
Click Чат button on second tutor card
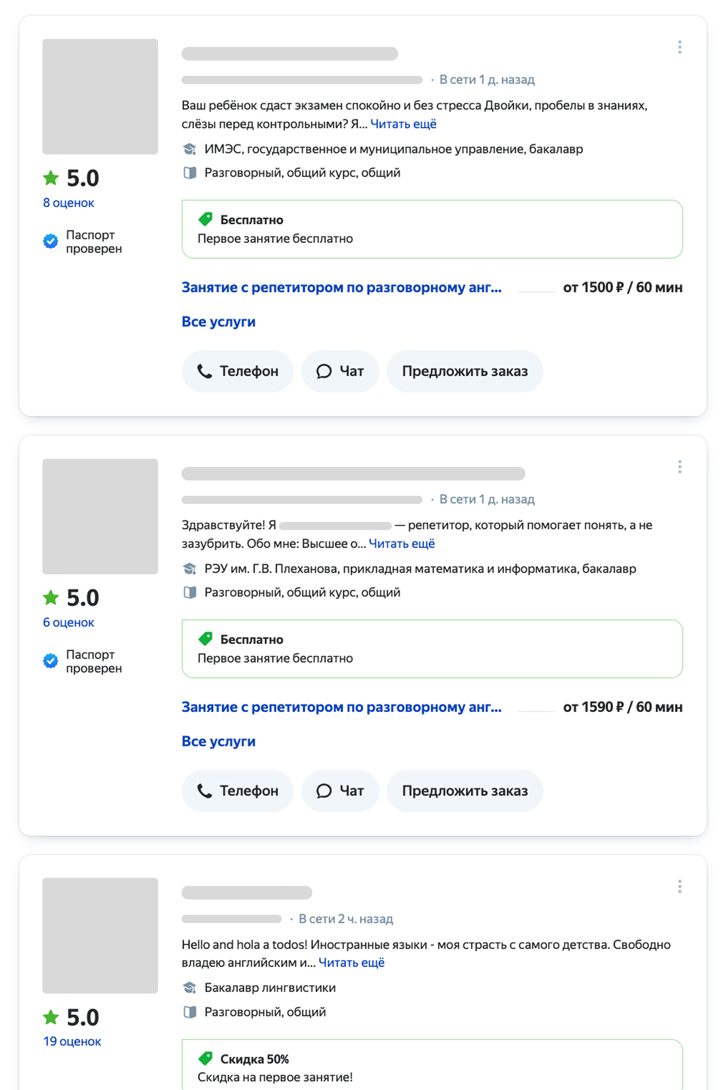coord(340,791)
